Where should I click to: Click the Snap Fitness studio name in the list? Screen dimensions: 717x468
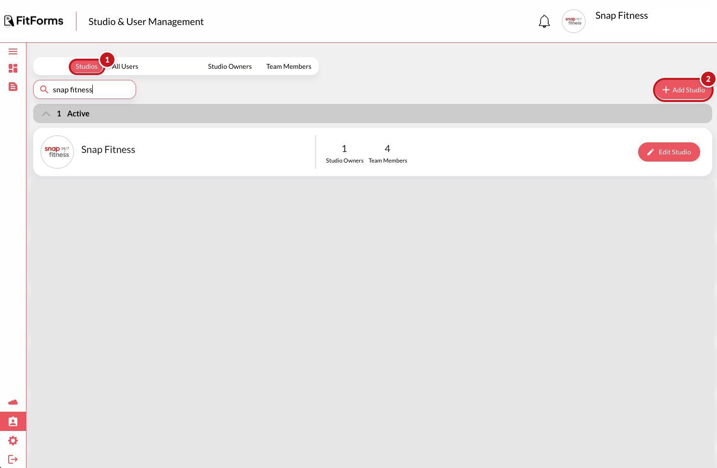(108, 150)
